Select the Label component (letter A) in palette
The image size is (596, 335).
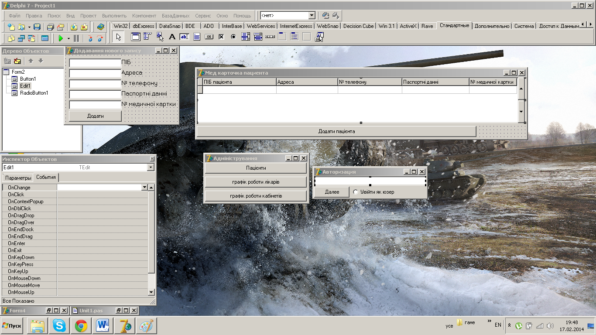click(172, 37)
